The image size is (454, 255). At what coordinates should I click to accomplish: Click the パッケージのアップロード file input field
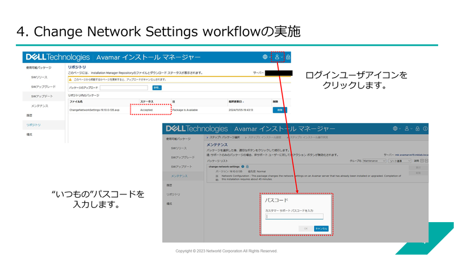pyautogui.click(x=124, y=88)
